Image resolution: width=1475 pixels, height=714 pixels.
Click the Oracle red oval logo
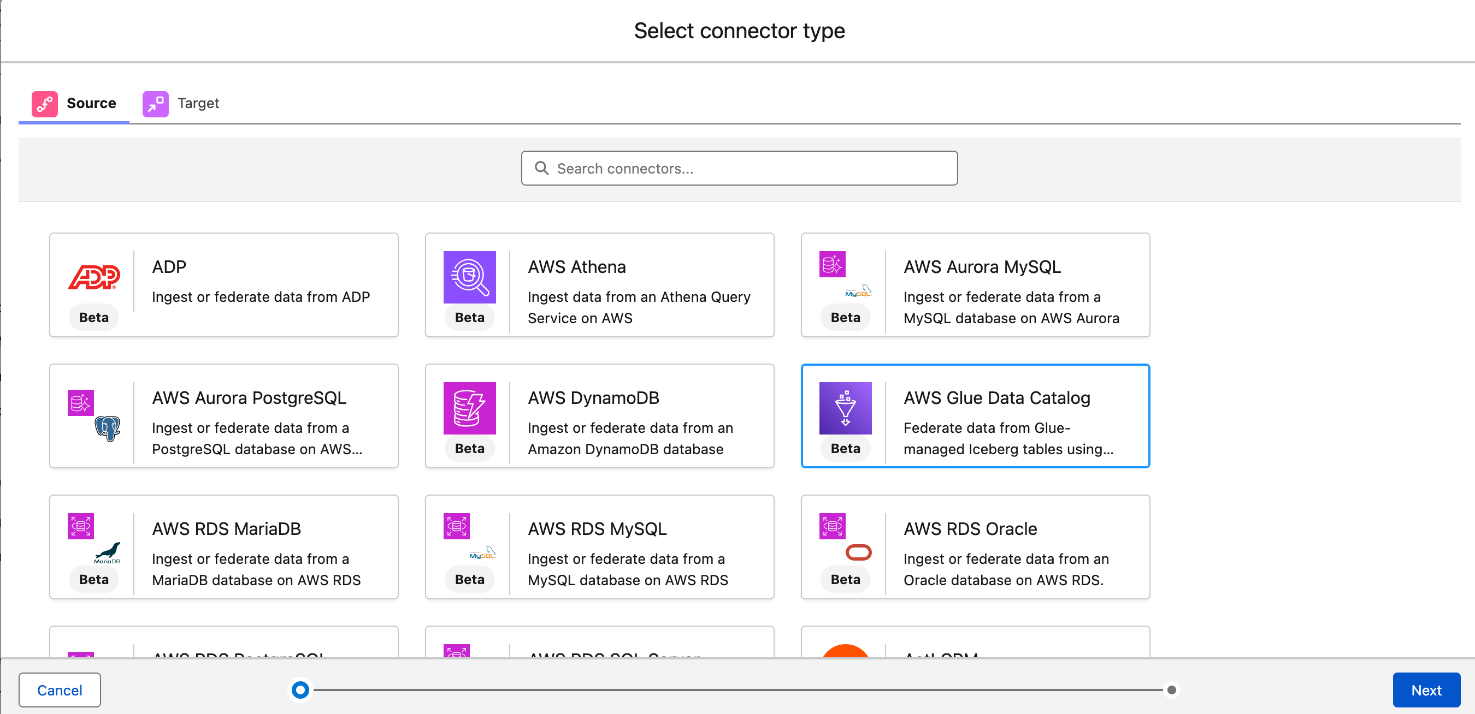(x=858, y=552)
